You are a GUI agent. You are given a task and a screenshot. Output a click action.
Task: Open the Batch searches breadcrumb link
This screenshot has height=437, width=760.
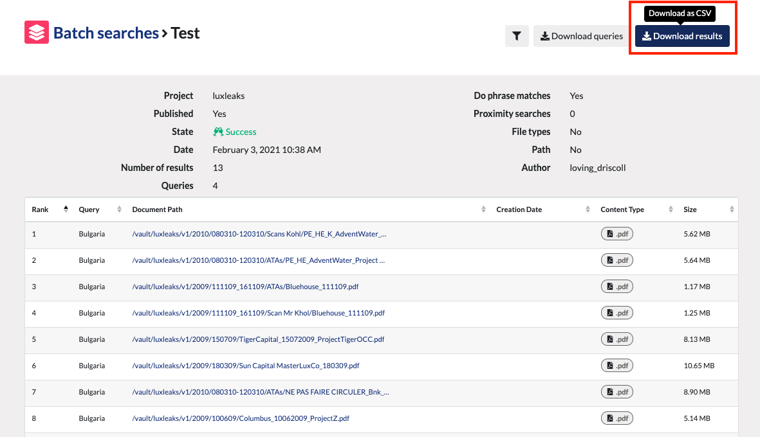(106, 33)
